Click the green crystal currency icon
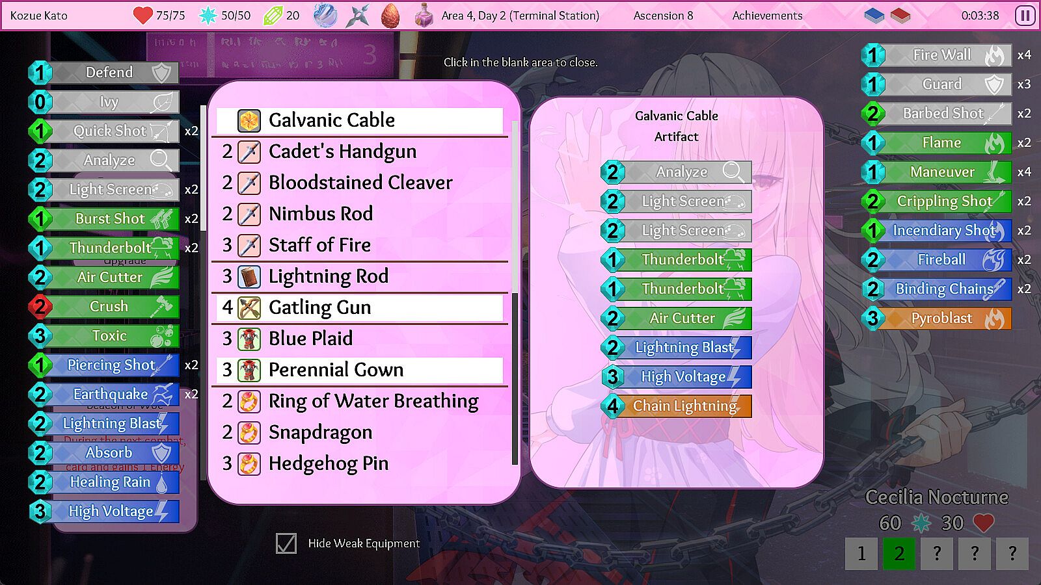The height and width of the screenshot is (585, 1041). tap(273, 15)
